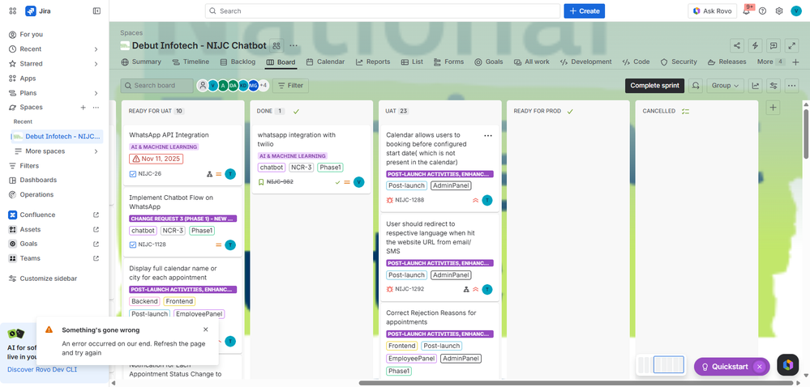This screenshot has height=387, width=810.
Task: Open automation lightning bolt icon
Action: point(755,45)
